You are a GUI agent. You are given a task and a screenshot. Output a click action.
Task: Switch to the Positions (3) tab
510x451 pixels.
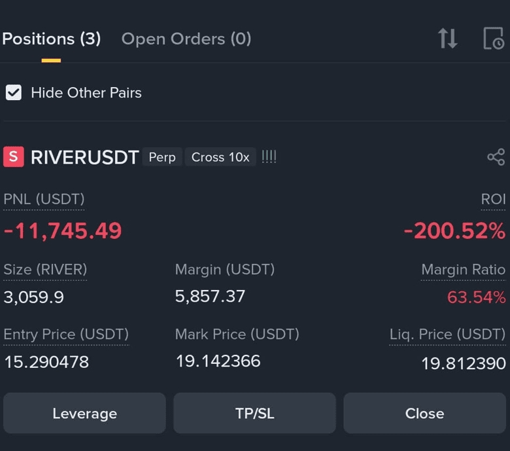click(52, 39)
